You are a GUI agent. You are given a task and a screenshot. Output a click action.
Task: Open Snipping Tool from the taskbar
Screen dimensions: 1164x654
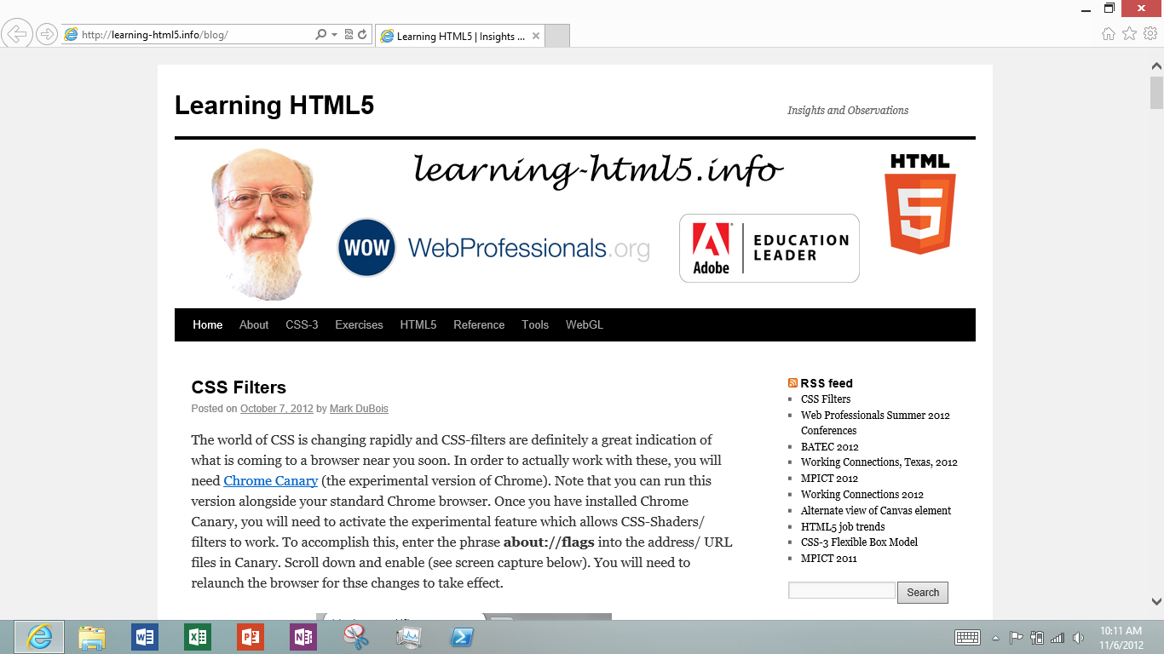pyautogui.click(x=356, y=637)
